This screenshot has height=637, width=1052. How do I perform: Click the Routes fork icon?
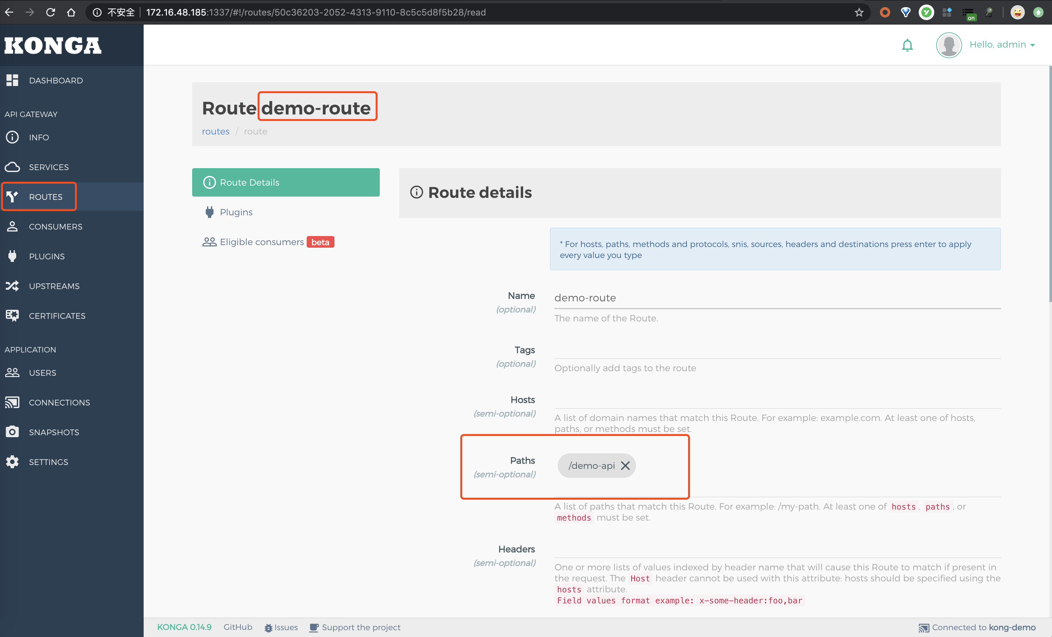coord(12,197)
